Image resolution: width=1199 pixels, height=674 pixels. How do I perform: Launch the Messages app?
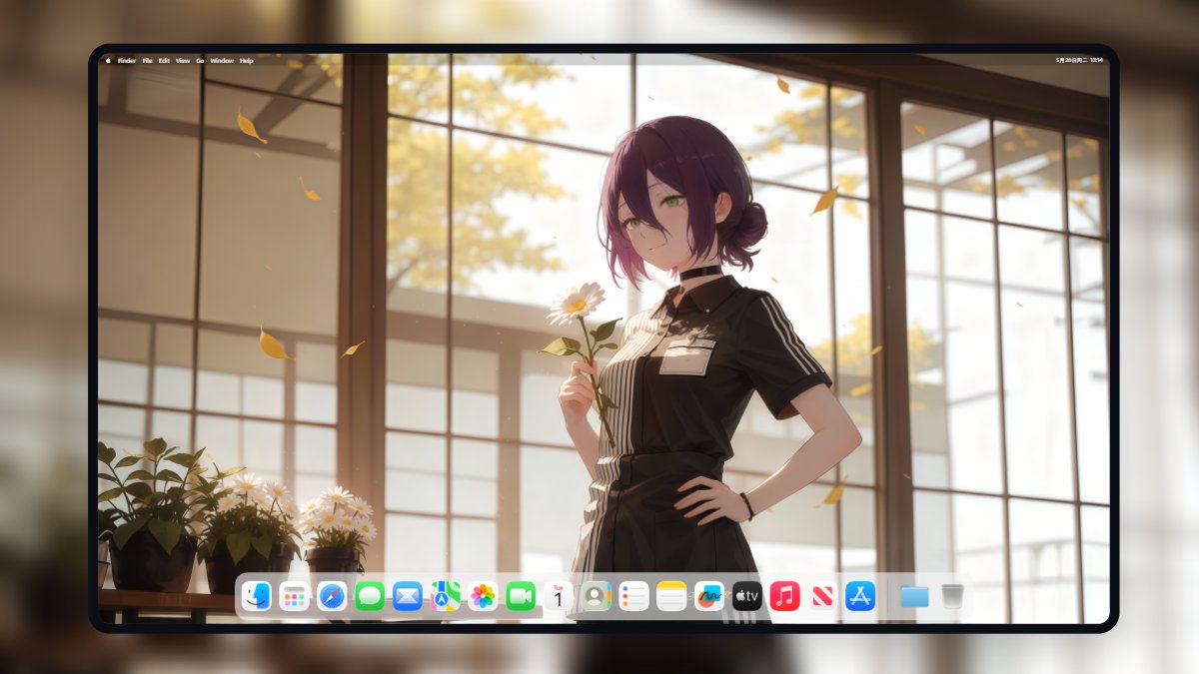point(369,596)
